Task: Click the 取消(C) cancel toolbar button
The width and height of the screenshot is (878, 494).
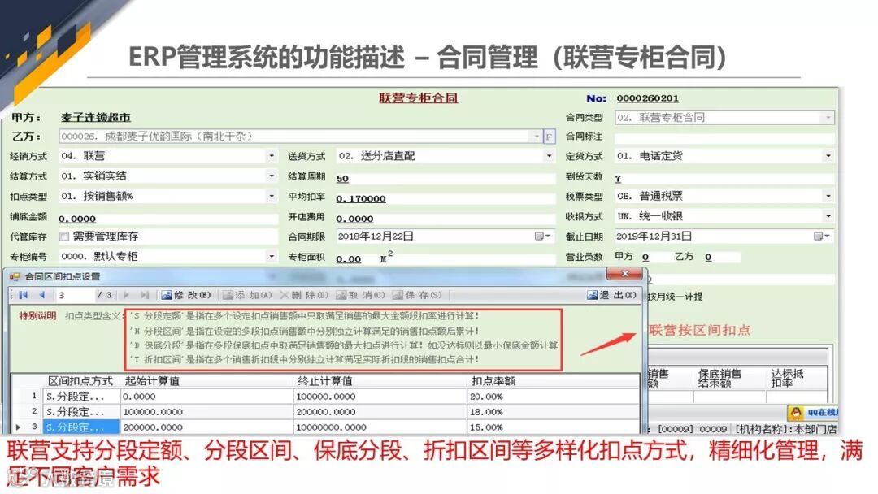Action: pyautogui.click(x=361, y=295)
